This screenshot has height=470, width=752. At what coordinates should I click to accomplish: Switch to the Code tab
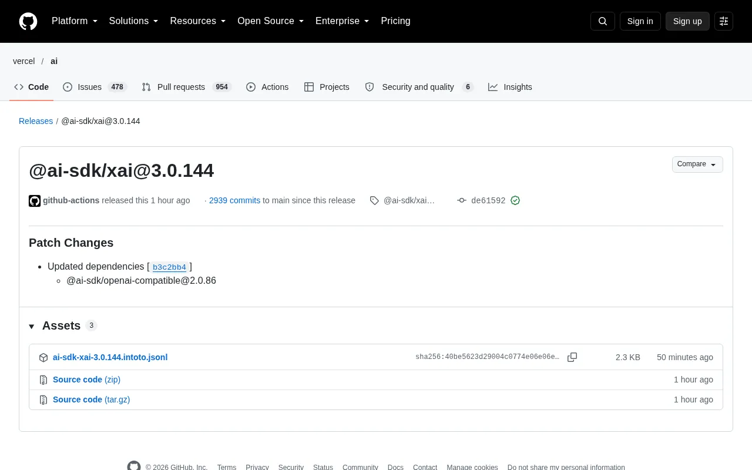(x=32, y=87)
